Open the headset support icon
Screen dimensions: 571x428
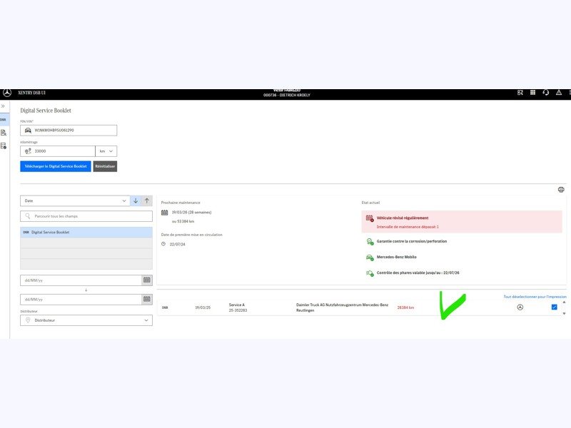pyautogui.click(x=546, y=93)
